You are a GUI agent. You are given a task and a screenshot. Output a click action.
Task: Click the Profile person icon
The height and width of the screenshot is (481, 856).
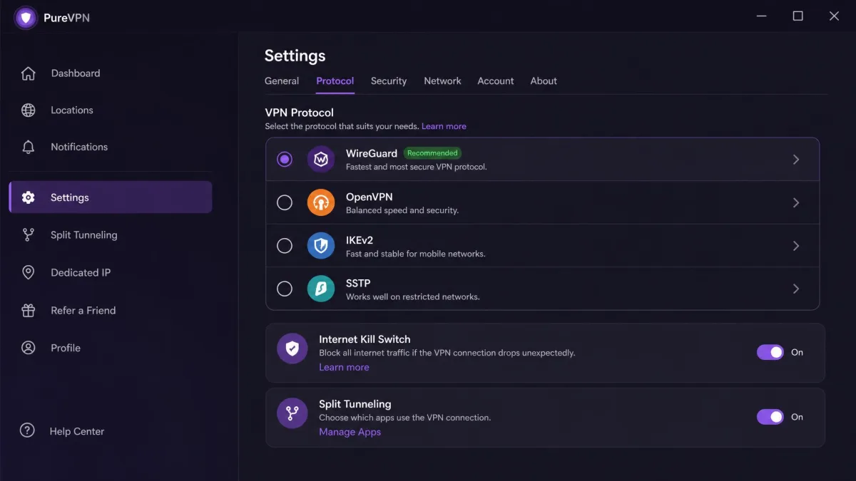pyautogui.click(x=28, y=348)
